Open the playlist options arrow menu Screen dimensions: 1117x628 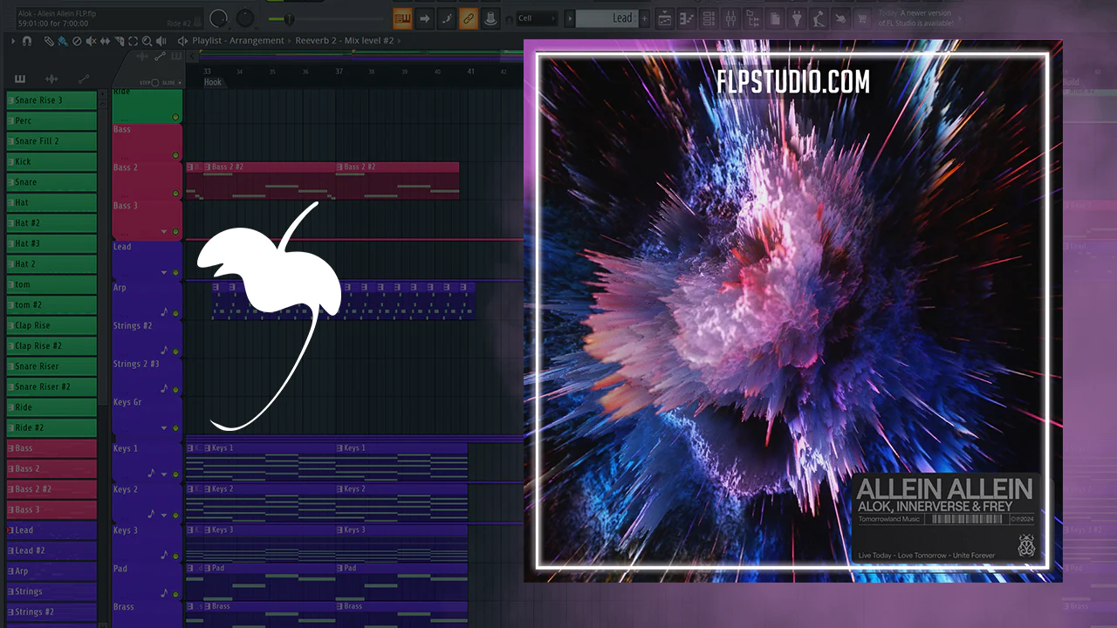(12, 41)
